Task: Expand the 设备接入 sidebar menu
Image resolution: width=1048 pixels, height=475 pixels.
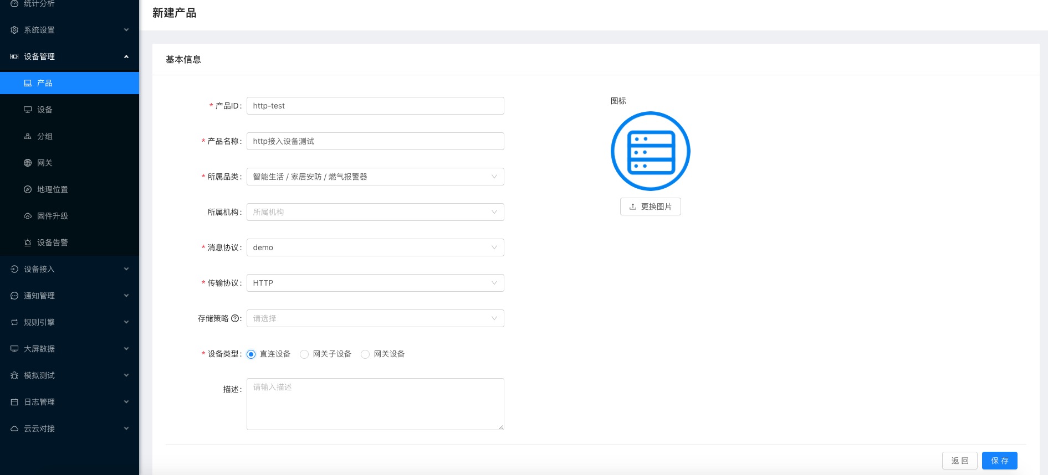Action: tap(69, 269)
